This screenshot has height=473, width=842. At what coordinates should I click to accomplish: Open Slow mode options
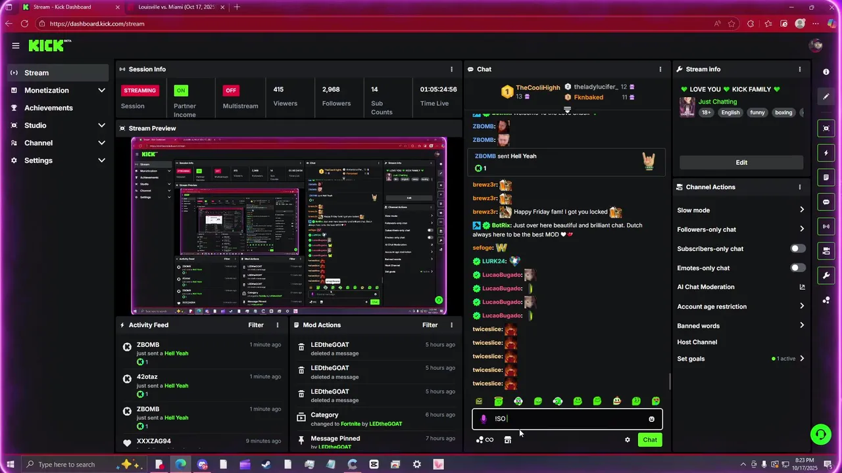[x=741, y=210]
